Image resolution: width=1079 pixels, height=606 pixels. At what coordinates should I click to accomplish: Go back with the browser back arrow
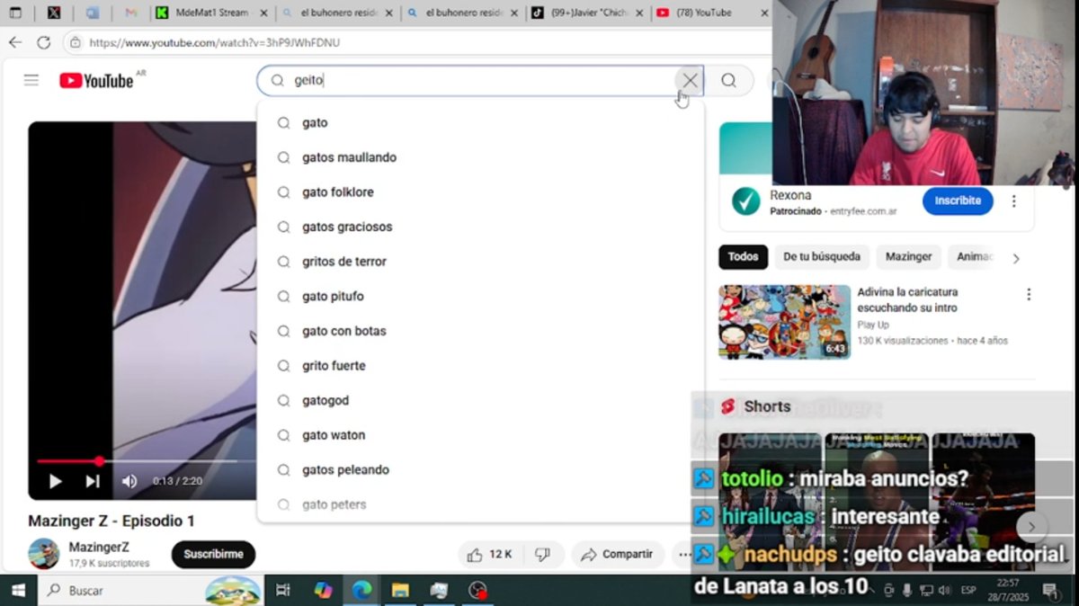pos(15,42)
